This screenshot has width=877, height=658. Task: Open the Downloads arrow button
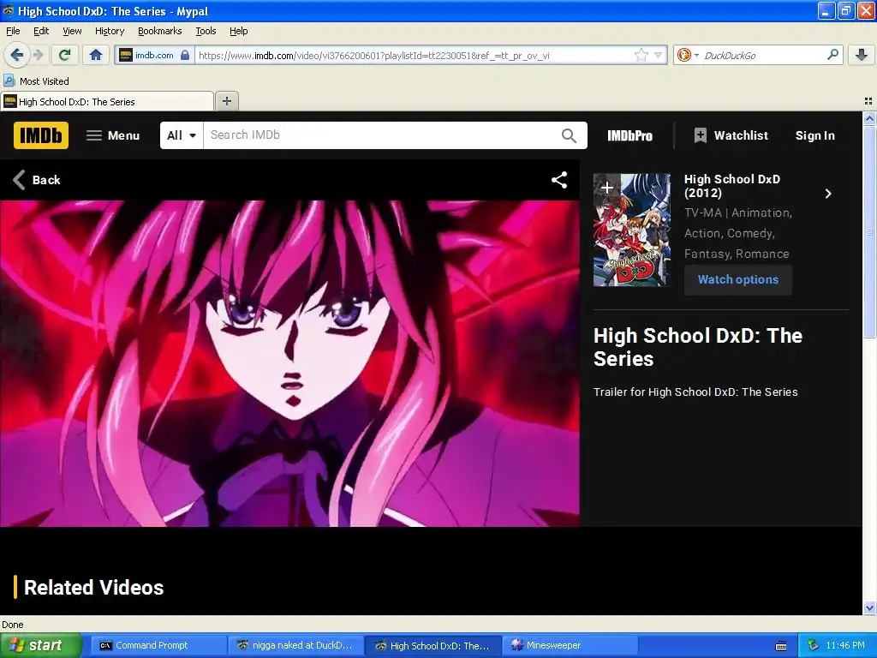pos(862,55)
